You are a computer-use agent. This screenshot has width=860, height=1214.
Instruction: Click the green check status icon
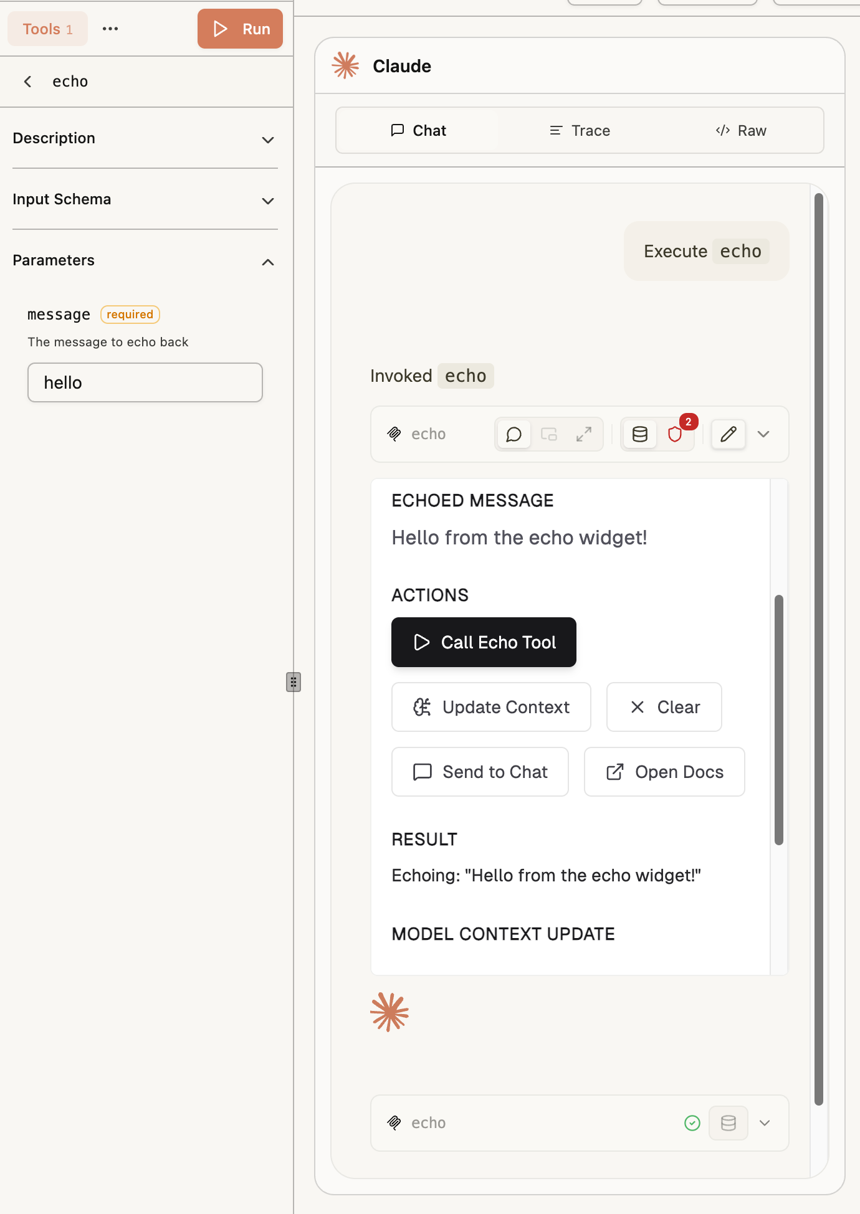692,1123
